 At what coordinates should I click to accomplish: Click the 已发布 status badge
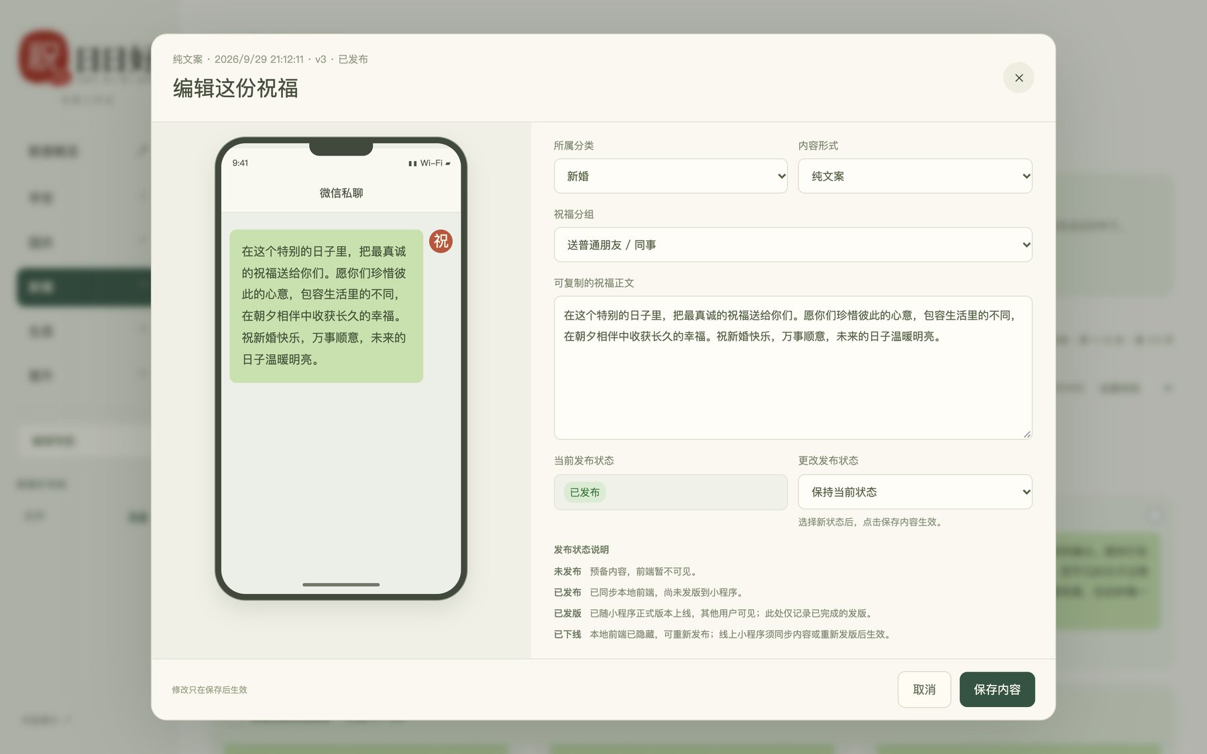[585, 493]
